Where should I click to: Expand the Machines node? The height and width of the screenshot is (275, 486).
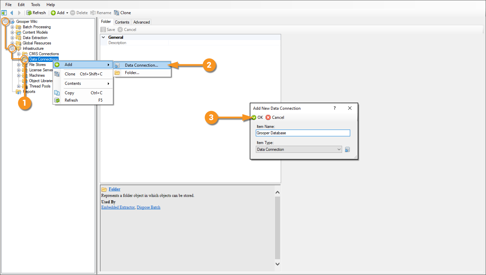(x=19, y=75)
